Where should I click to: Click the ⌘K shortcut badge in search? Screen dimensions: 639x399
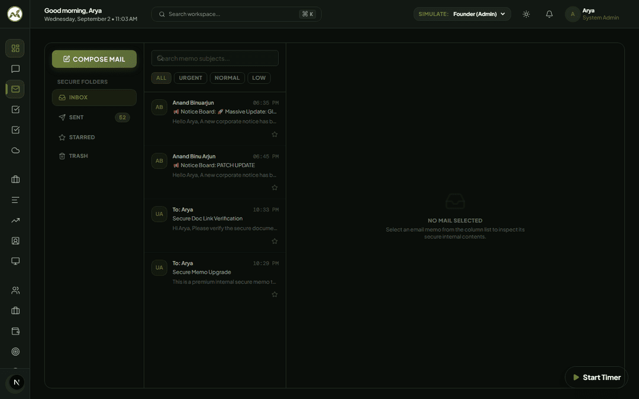(x=308, y=14)
